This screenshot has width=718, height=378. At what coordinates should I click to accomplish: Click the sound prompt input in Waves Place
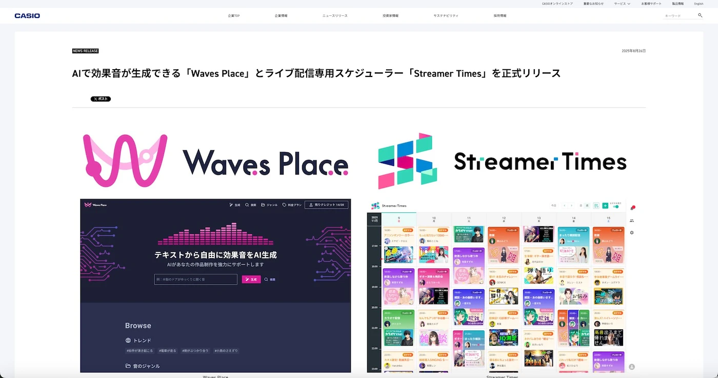tap(195, 279)
